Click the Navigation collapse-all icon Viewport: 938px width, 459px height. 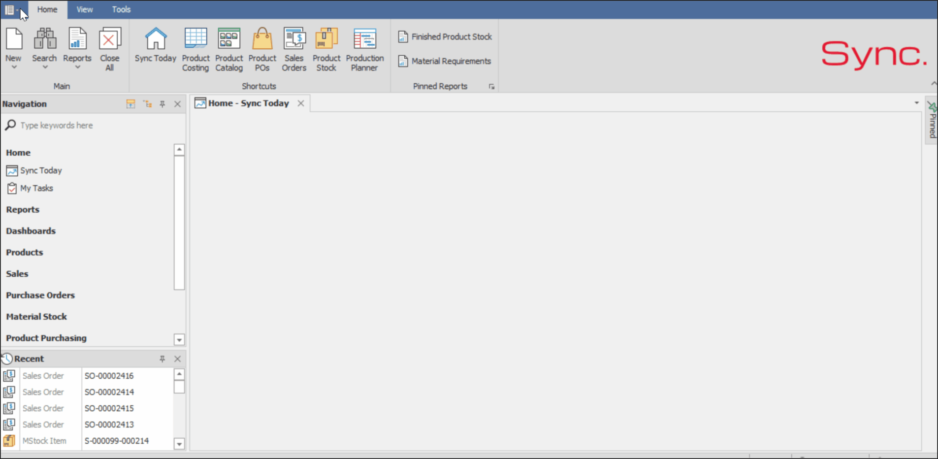[130, 104]
